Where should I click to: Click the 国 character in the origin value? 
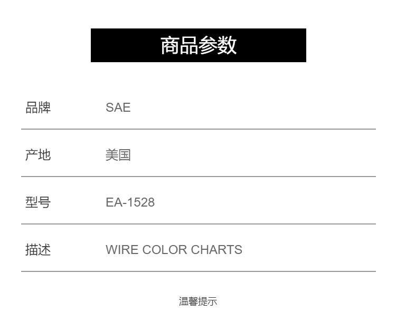(125, 155)
